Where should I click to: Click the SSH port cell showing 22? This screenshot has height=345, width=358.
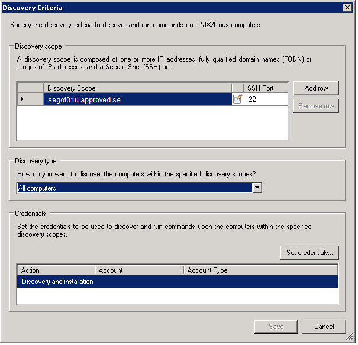click(266, 99)
